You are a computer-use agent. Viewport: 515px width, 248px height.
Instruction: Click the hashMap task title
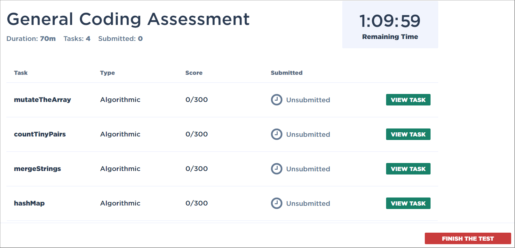[x=29, y=203]
